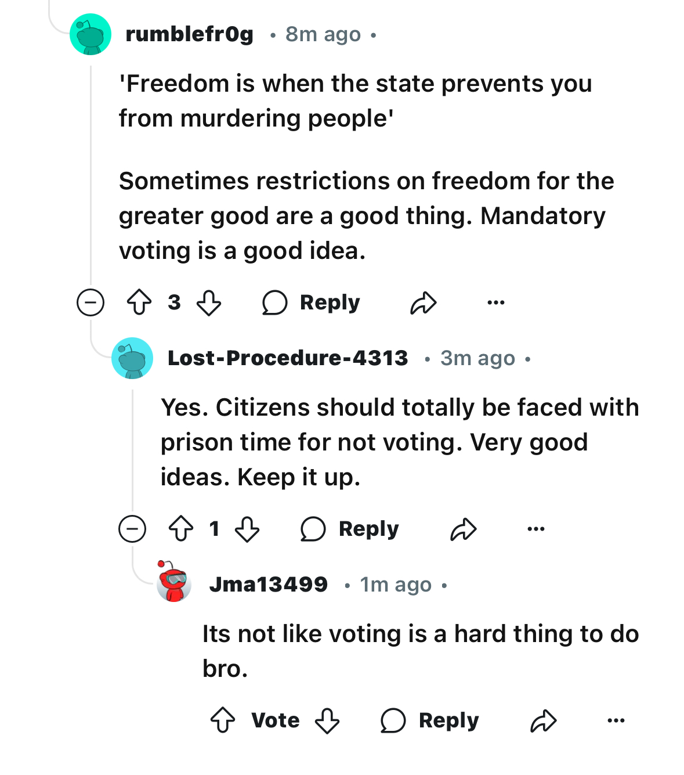This screenshot has width=684, height=775.
Task: Upvote Lost-Procedure-4313's comment
Action: coord(181,529)
